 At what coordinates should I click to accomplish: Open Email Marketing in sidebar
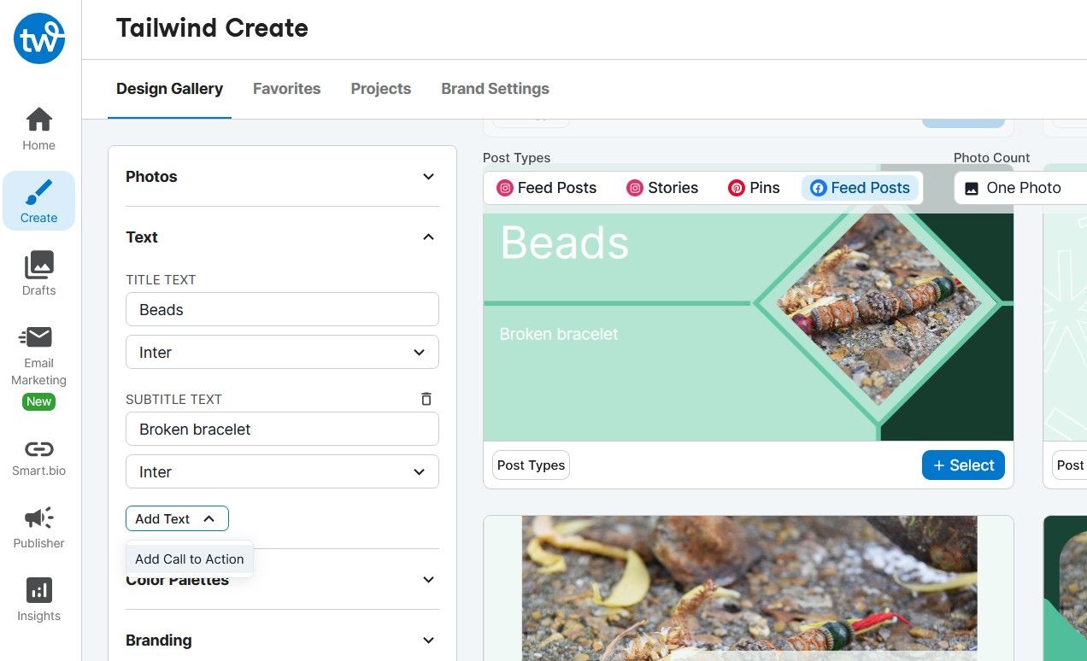tap(38, 357)
